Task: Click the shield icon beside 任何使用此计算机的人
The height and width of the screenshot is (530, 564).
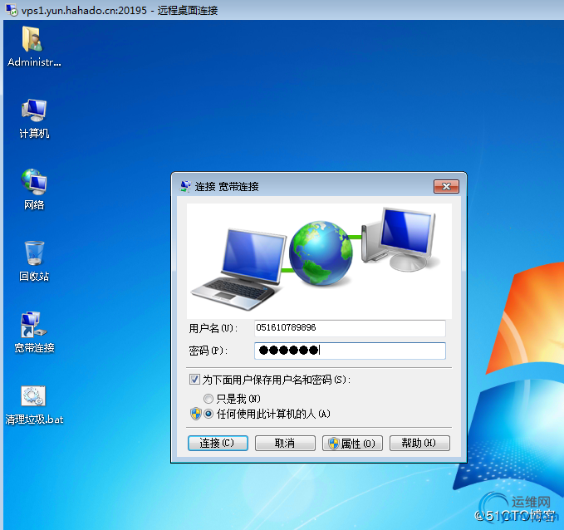Action: click(x=196, y=414)
